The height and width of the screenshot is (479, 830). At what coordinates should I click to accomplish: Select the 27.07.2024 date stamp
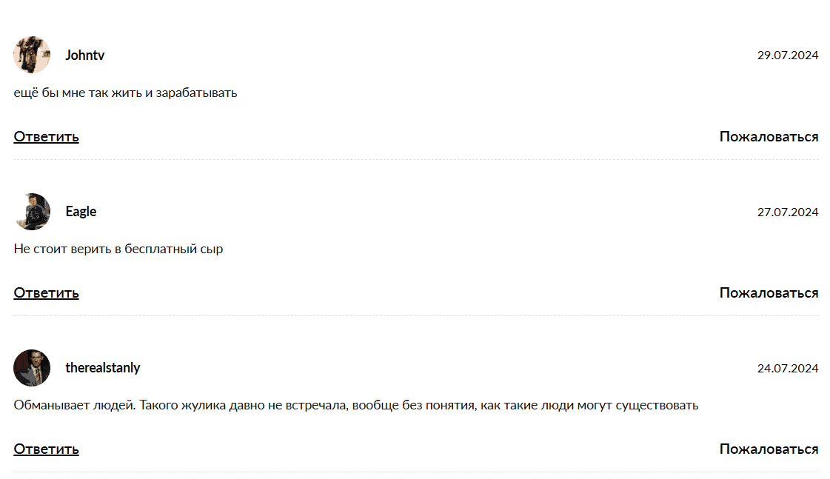pyautogui.click(x=787, y=212)
